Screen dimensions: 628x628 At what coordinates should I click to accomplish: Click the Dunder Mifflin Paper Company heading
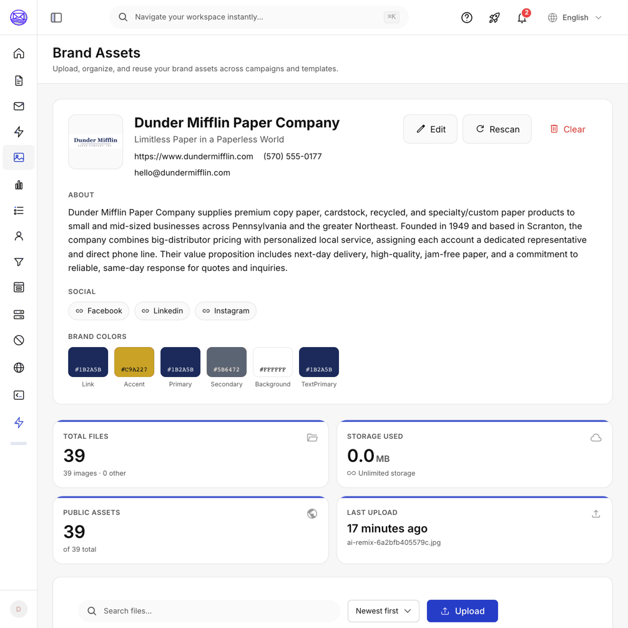tap(237, 122)
